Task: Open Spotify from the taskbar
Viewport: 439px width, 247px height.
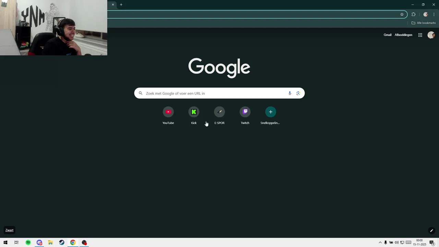Action: pyautogui.click(x=28, y=243)
